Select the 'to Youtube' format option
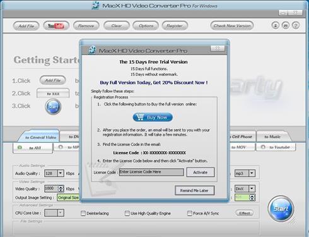Viewport: 309px width, 237px height. coord(276,147)
